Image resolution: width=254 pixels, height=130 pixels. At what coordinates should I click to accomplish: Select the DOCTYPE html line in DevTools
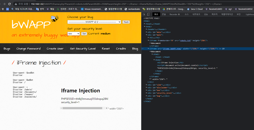pos(152,18)
